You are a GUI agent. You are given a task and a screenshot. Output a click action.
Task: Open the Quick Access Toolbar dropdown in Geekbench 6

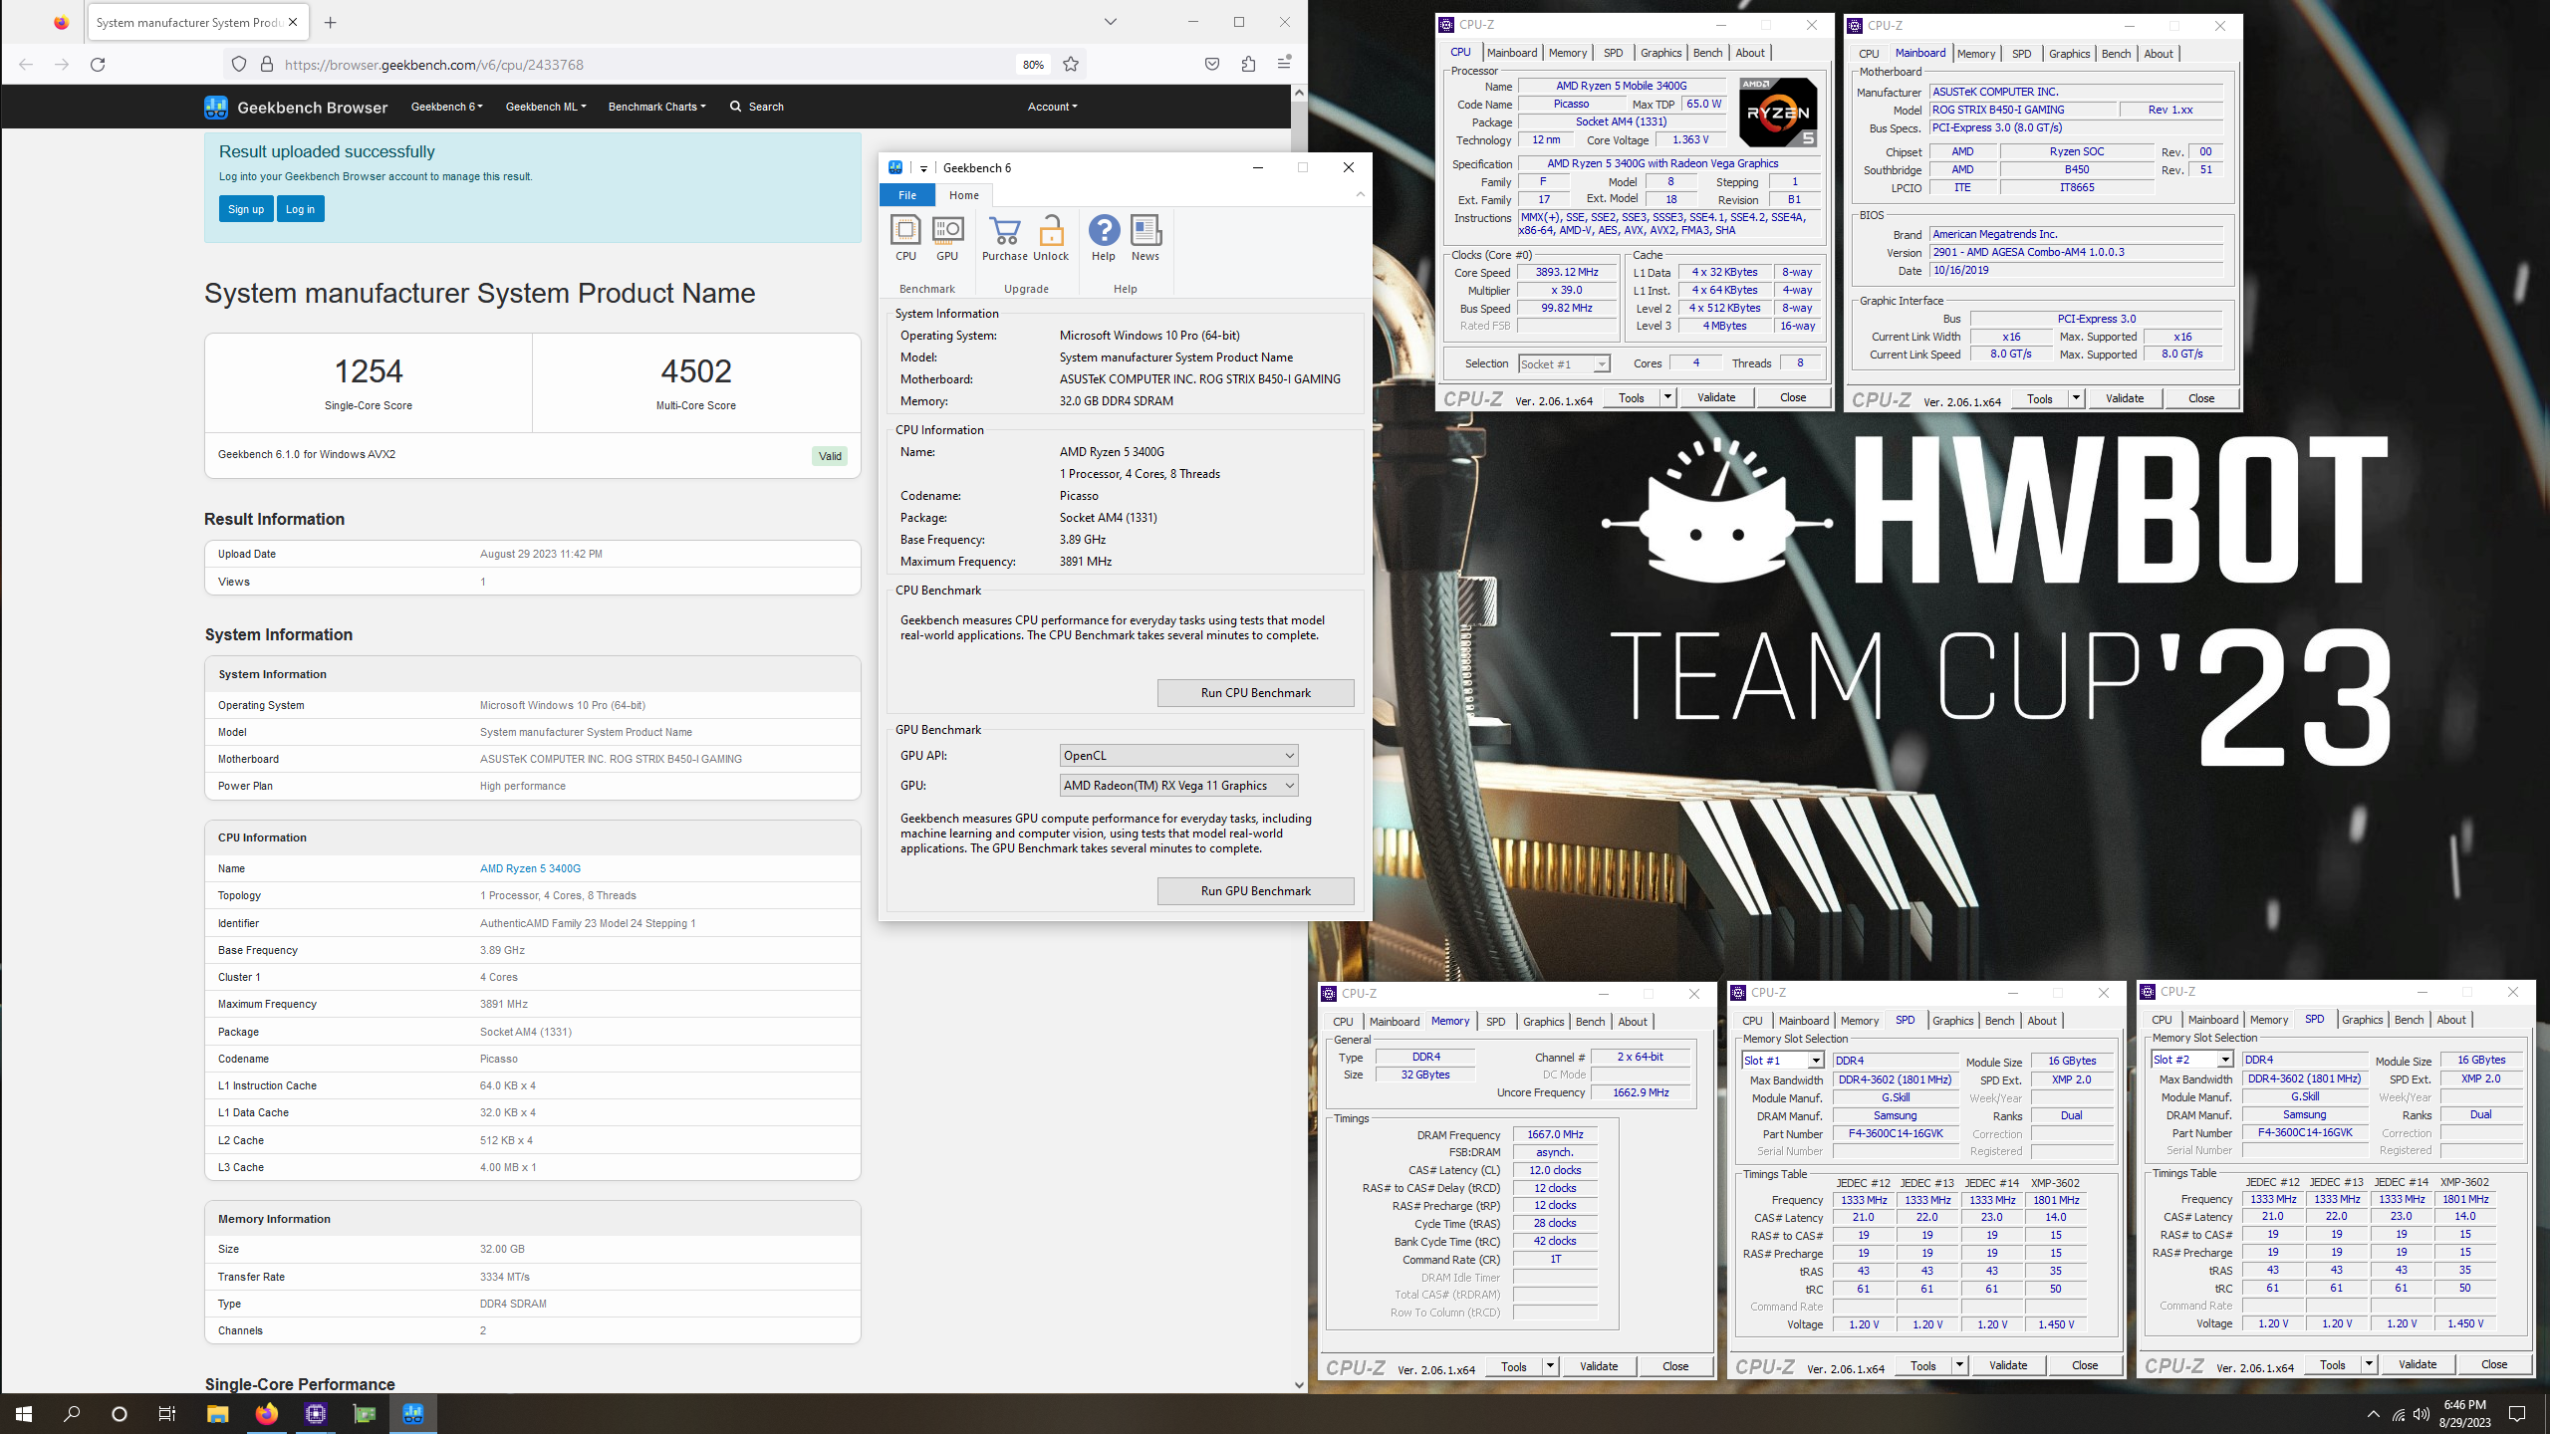coord(923,168)
